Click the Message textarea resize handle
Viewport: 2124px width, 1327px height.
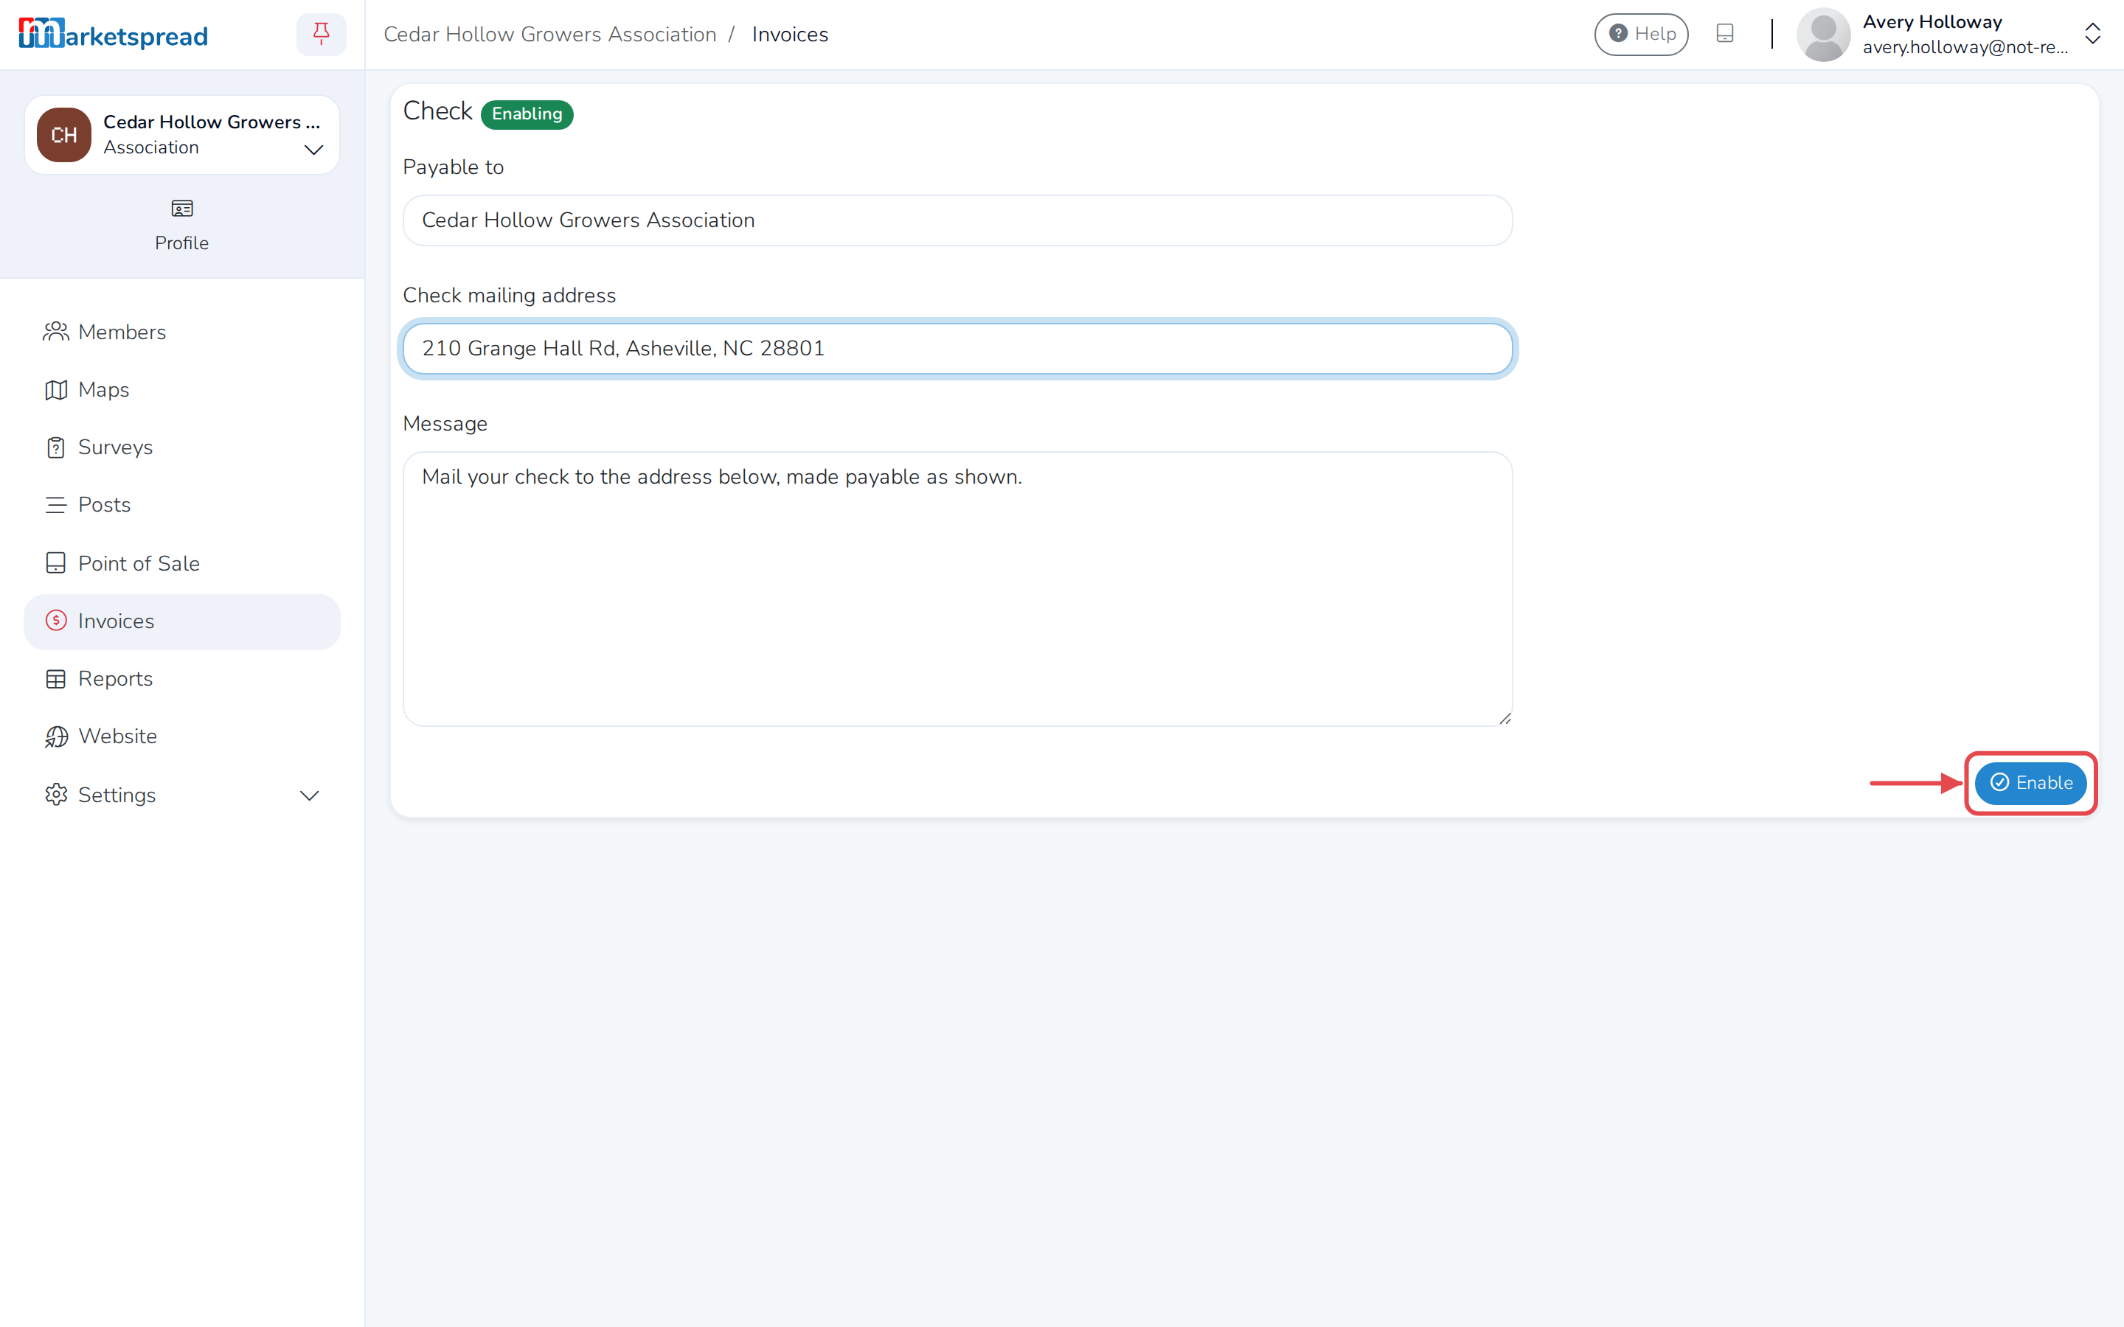click(1504, 718)
